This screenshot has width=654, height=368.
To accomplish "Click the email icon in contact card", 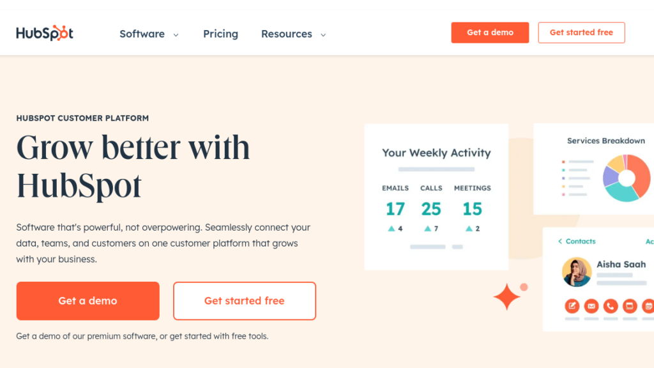I will (591, 306).
